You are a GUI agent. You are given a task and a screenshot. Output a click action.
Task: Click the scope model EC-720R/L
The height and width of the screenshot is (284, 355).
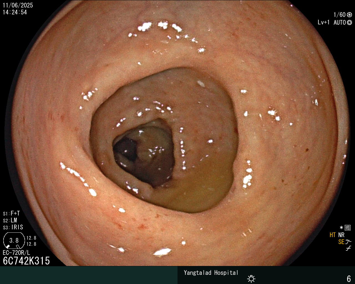click(x=16, y=253)
